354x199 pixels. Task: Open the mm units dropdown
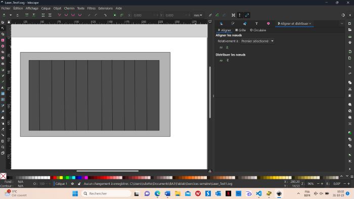198,15
